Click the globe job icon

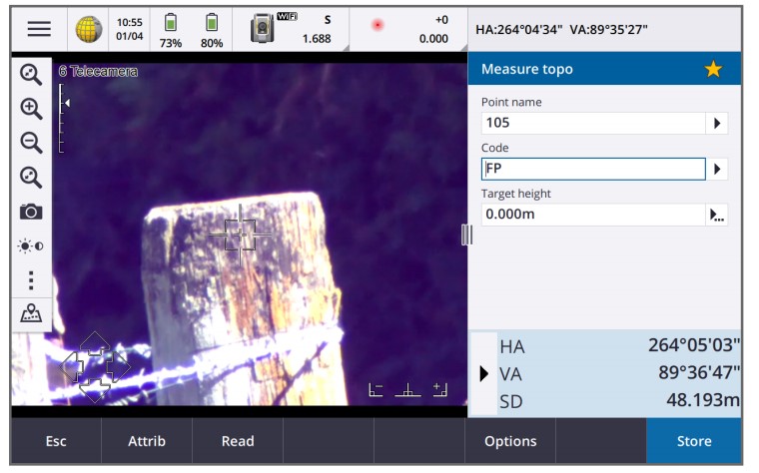pyautogui.click(x=89, y=29)
